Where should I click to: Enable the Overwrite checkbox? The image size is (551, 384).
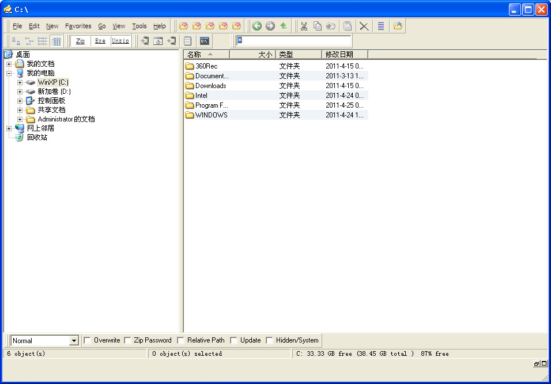[88, 340]
